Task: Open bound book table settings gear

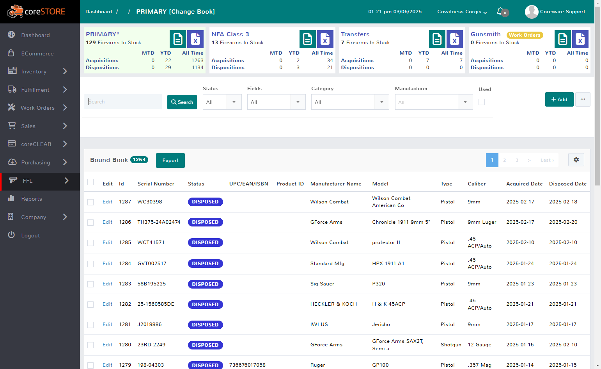Action: 576,160
